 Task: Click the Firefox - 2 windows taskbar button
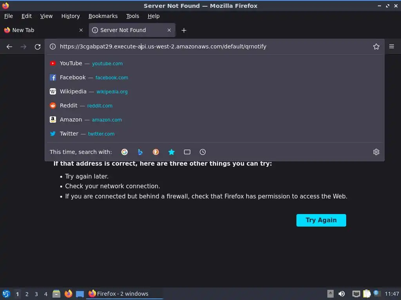125,294
